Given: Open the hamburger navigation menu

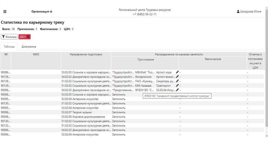Looking at the screenshot, I should click(5, 11).
